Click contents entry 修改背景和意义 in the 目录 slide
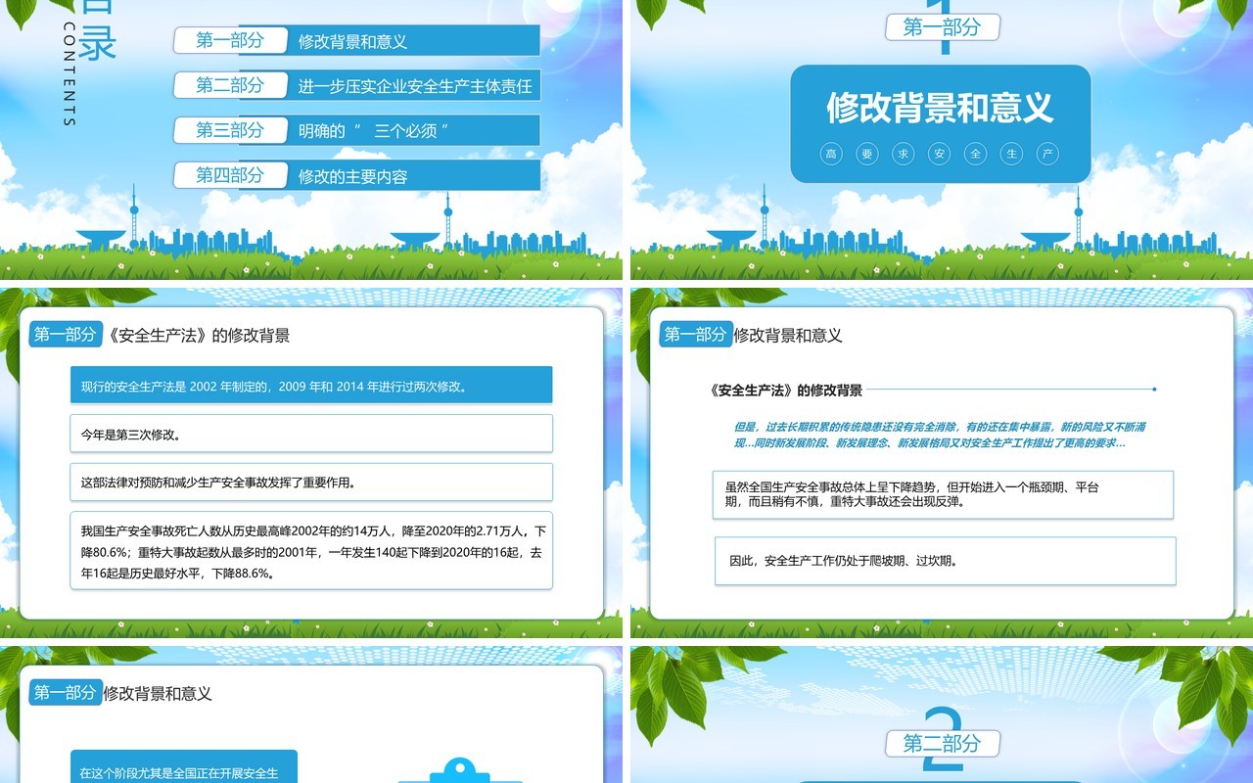 [352, 41]
